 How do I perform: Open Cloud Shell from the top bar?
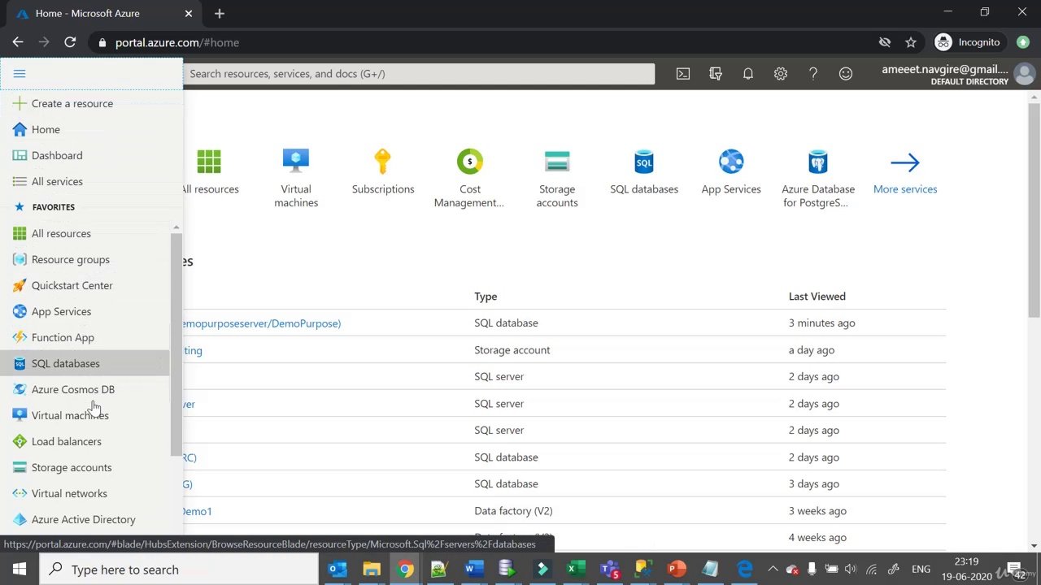683,74
